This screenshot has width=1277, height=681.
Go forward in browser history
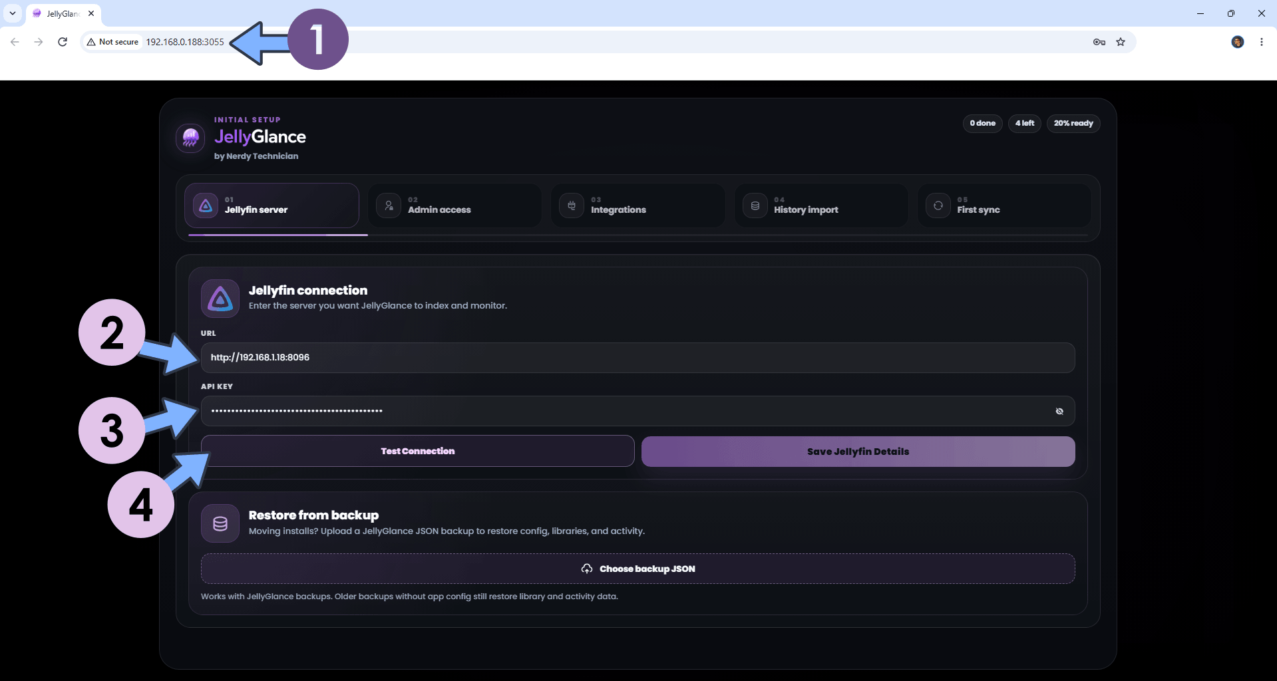[x=39, y=42]
